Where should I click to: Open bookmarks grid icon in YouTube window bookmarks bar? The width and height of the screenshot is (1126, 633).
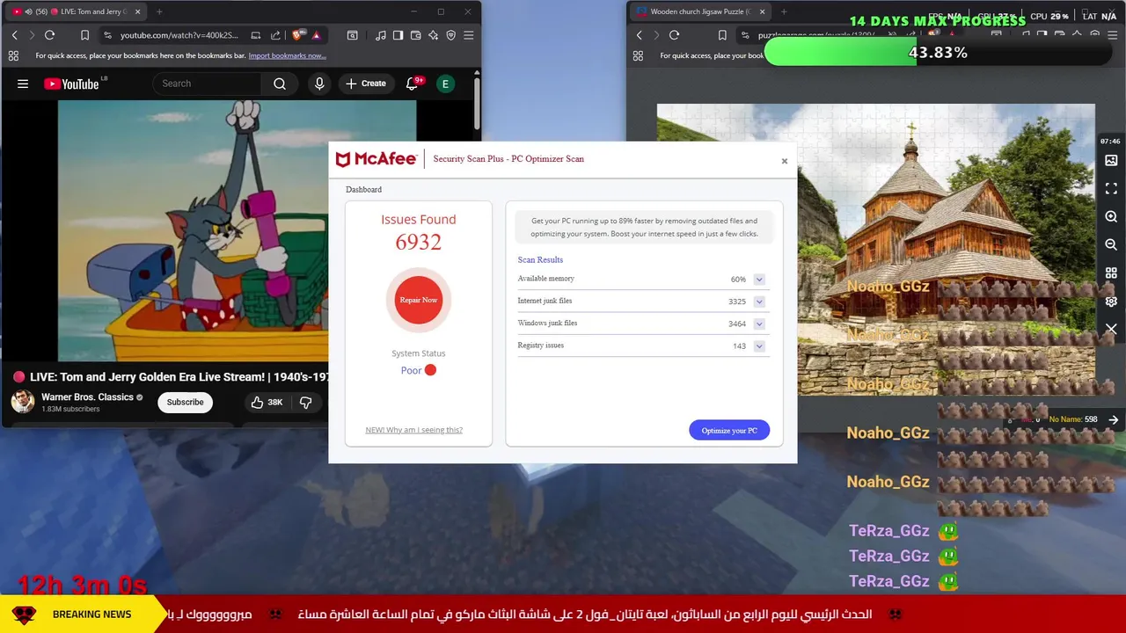click(13, 55)
